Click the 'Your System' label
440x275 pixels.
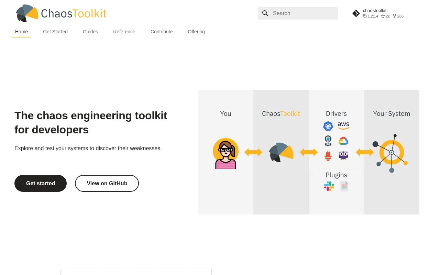[x=392, y=113]
